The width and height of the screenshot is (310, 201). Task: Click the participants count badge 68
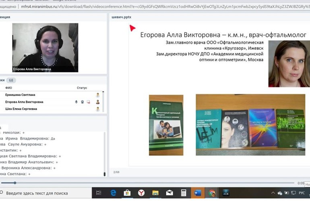11,80
